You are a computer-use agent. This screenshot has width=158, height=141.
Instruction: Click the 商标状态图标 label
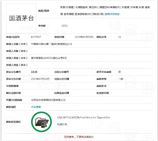coord(13,122)
